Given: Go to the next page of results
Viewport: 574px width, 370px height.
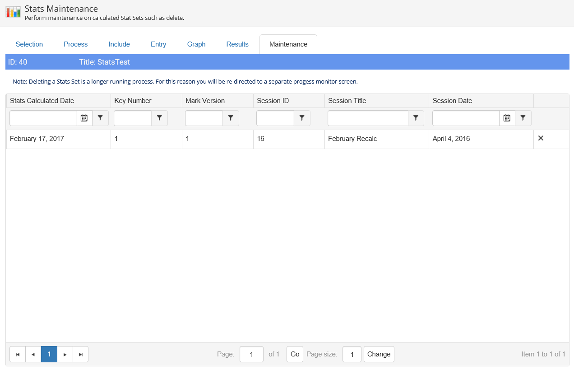Looking at the screenshot, I should pos(65,354).
